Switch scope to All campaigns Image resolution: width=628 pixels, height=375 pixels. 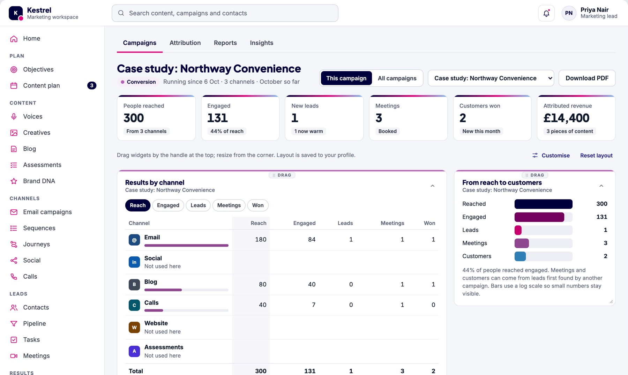pyautogui.click(x=397, y=78)
